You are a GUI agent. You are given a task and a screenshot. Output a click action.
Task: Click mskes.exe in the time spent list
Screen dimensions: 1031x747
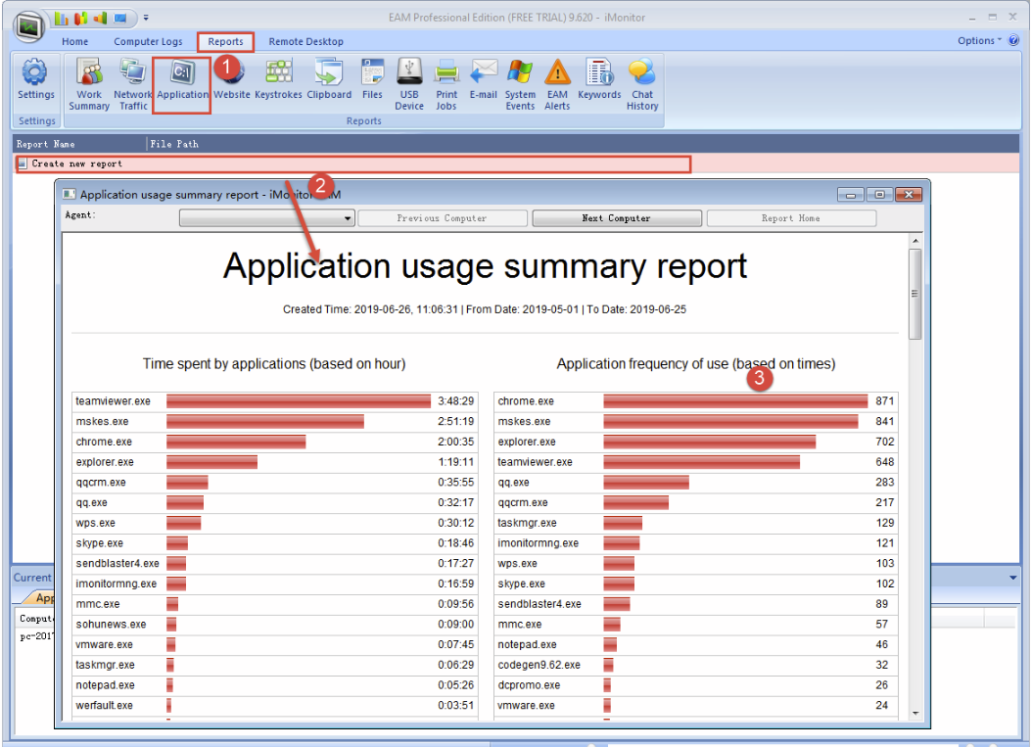point(102,422)
